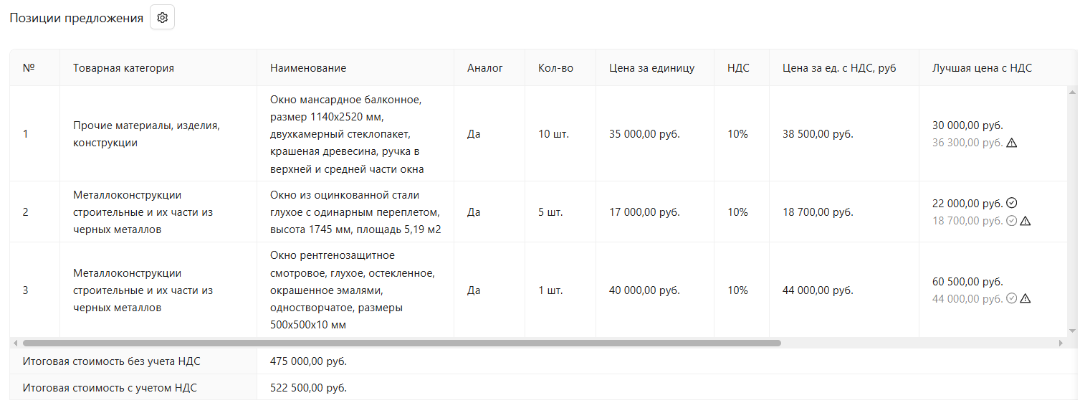
Task: Click the Товарная категория column header
Action: [x=123, y=68]
